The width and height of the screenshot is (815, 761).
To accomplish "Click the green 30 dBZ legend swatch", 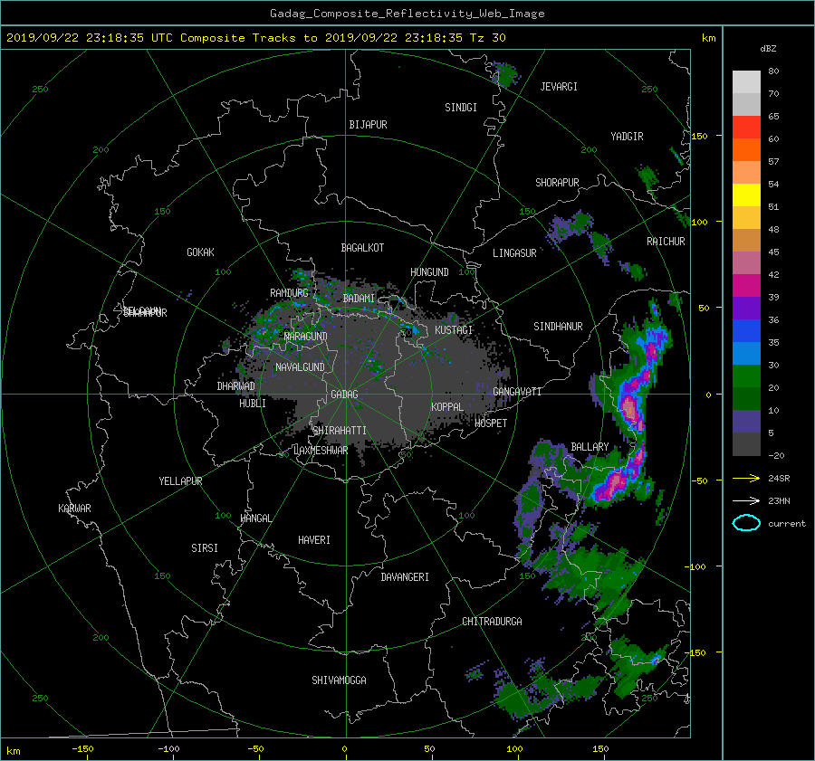I will (x=746, y=376).
